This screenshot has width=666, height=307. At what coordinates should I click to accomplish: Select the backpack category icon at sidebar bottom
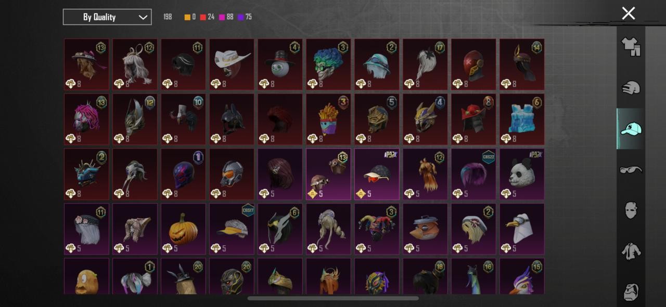(631, 292)
